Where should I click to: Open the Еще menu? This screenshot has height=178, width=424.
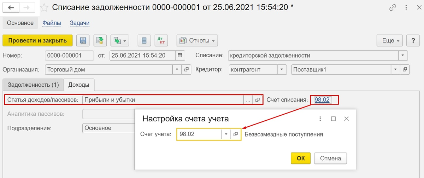pos(390,40)
